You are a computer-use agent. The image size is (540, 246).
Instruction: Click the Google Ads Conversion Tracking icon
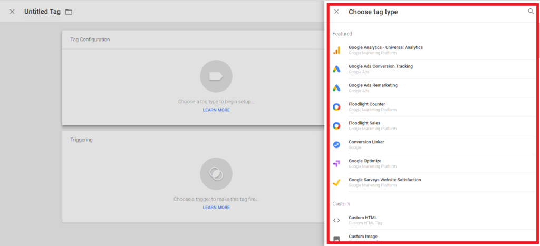(x=336, y=69)
